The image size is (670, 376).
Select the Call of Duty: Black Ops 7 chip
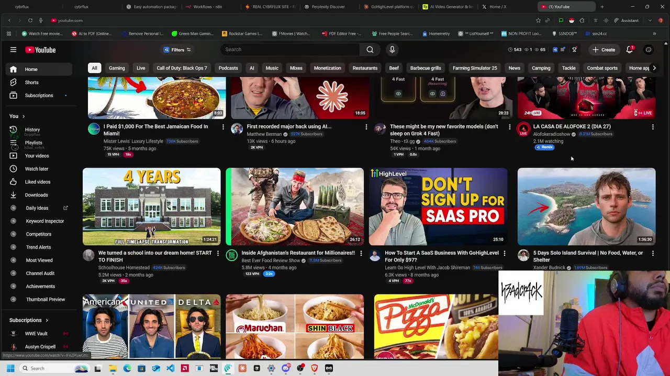[x=182, y=68]
